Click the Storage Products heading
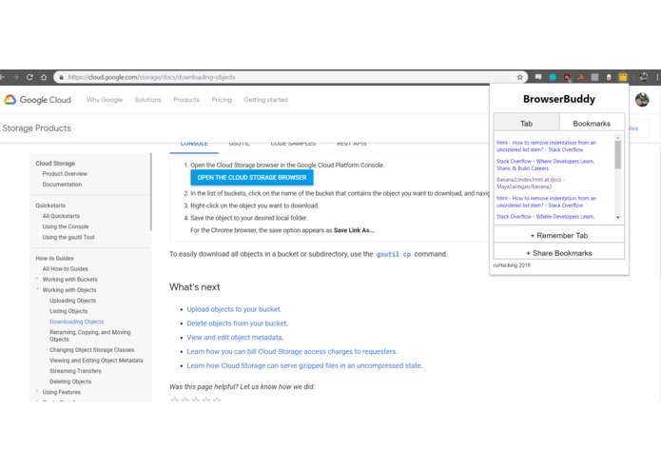661x470 pixels. 37,128
